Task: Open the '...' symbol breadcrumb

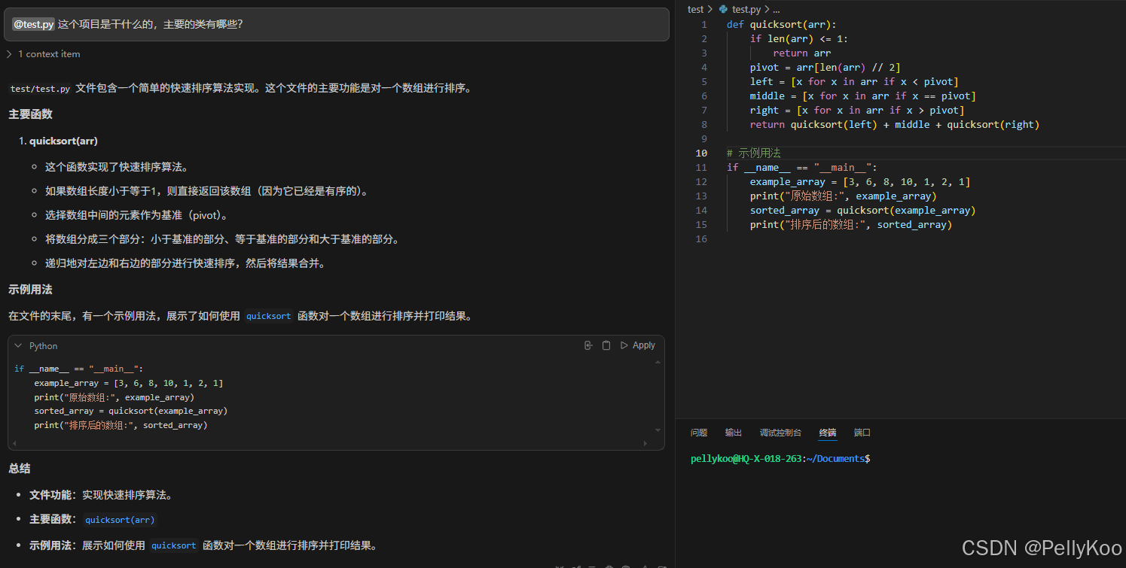Action: 776,10
